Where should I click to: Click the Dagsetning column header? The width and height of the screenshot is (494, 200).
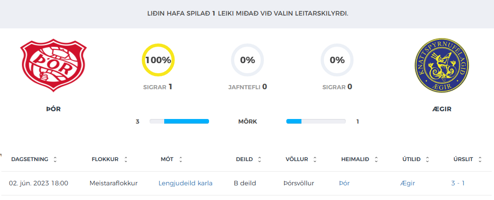[x=30, y=159]
